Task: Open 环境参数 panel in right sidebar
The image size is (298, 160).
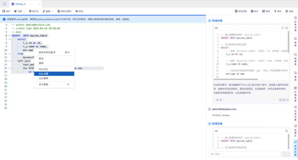Action: point(295,94)
